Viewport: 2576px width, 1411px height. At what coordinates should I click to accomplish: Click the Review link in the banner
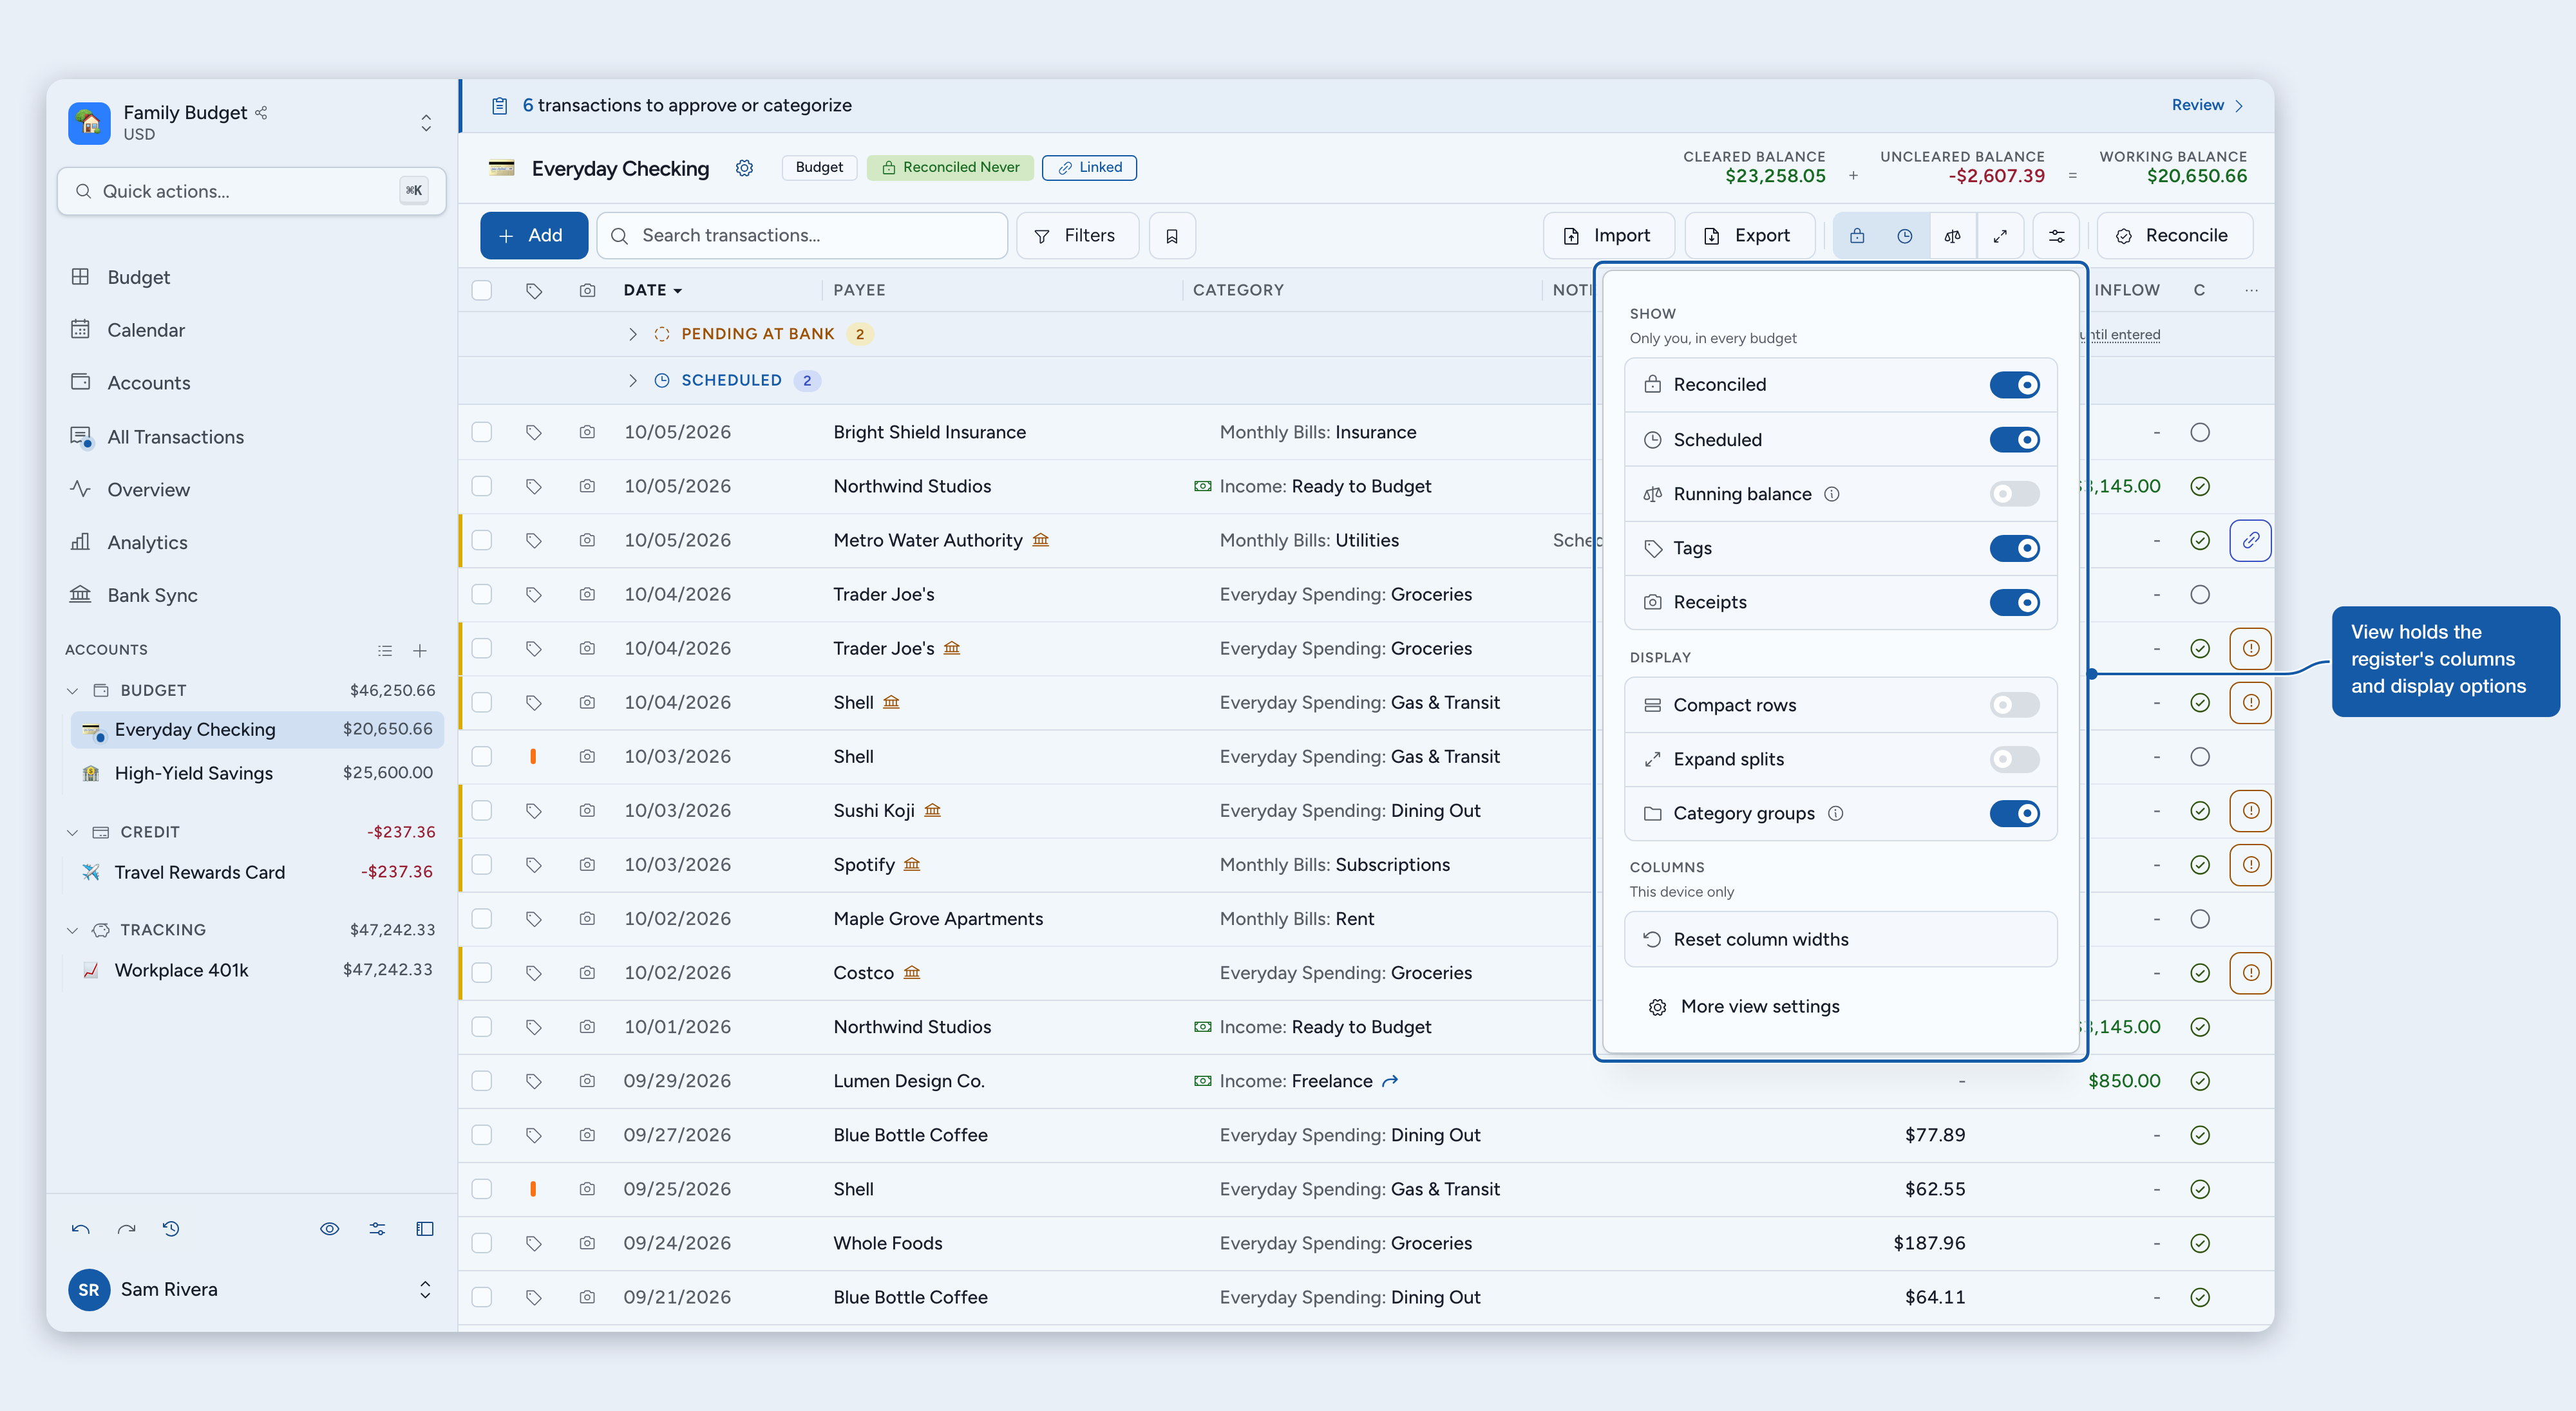(x=2208, y=106)
